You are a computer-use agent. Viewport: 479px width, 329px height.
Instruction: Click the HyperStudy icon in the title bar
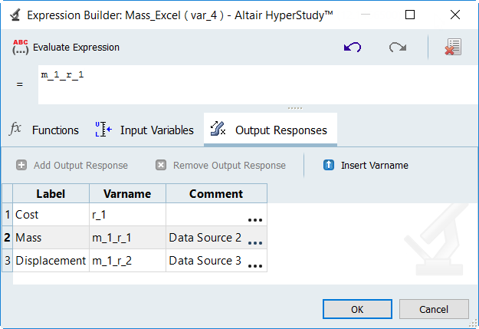14,15
